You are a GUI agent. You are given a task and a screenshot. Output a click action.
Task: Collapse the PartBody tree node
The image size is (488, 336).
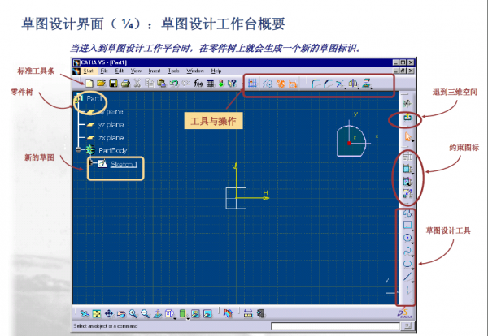[x=78, y=150]
